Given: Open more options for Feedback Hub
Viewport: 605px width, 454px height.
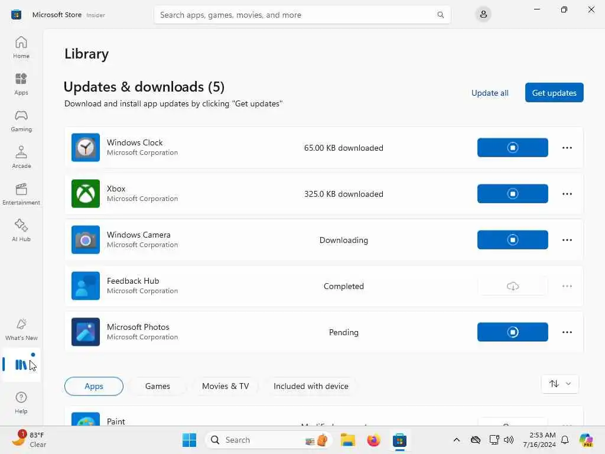Looking at the screenshot, I should pos(567,286).
